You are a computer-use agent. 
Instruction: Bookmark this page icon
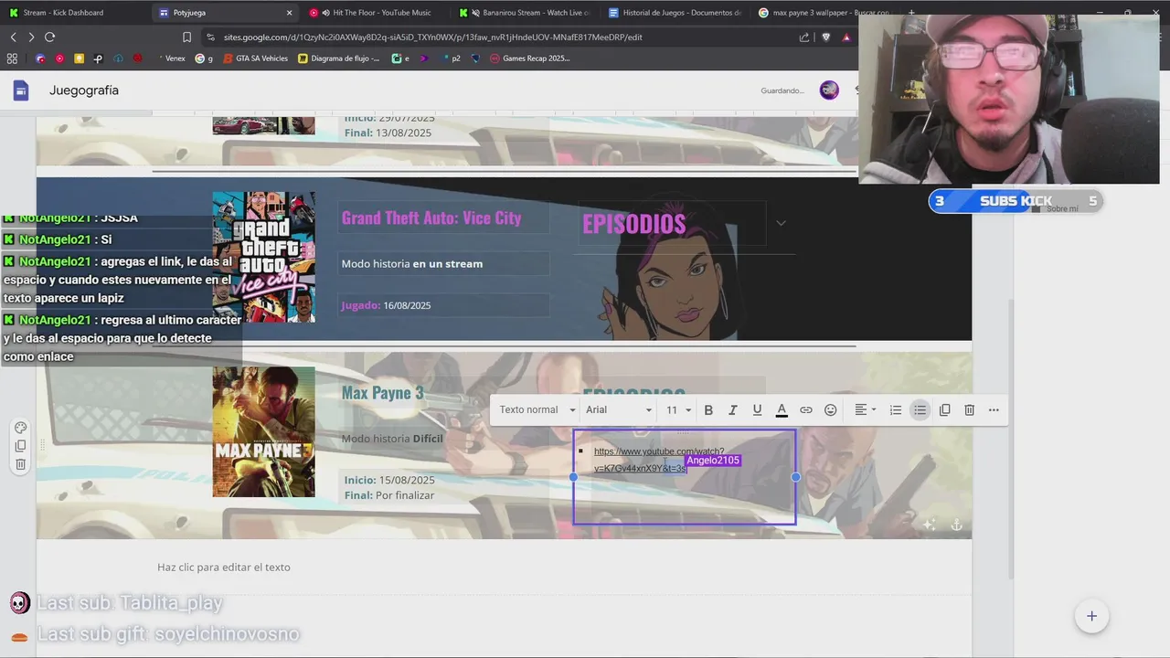pyautogui.click(x=186, y=37)
